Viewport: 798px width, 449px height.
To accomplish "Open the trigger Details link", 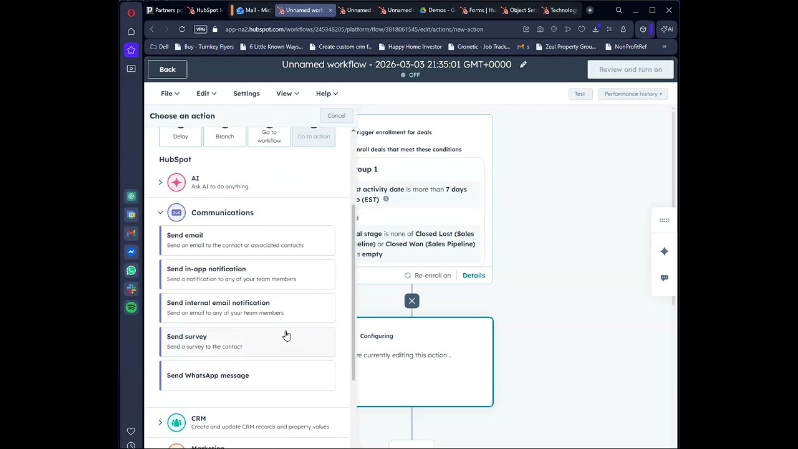I will [x=474, y=275].
